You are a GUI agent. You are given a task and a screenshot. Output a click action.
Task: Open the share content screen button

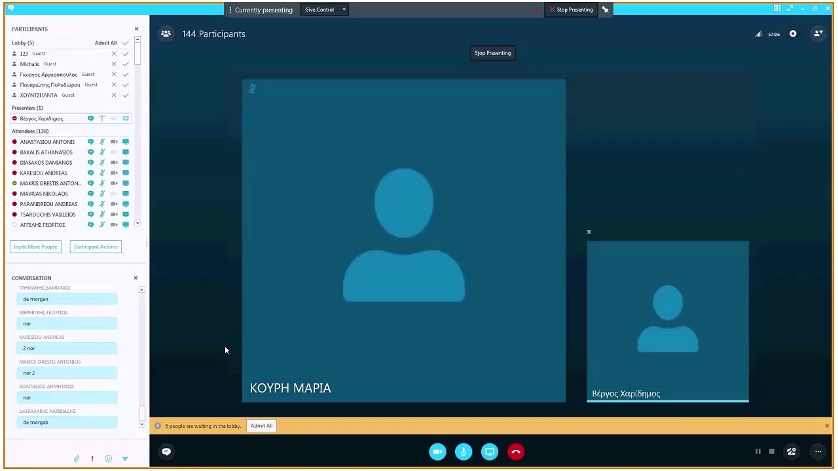(x=490, y=451)
